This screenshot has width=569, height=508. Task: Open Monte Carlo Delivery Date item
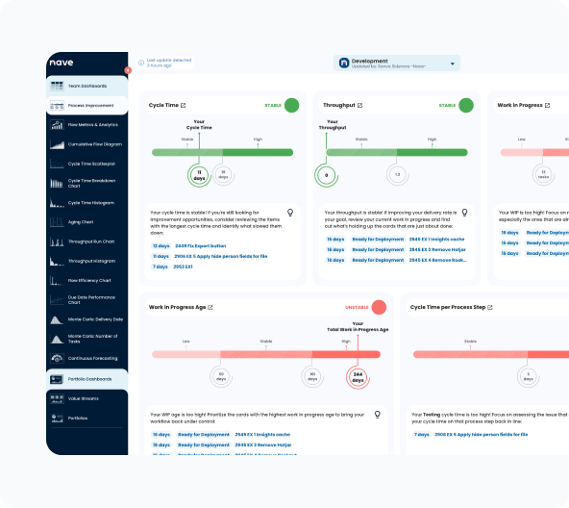click(x=87, y=319)
